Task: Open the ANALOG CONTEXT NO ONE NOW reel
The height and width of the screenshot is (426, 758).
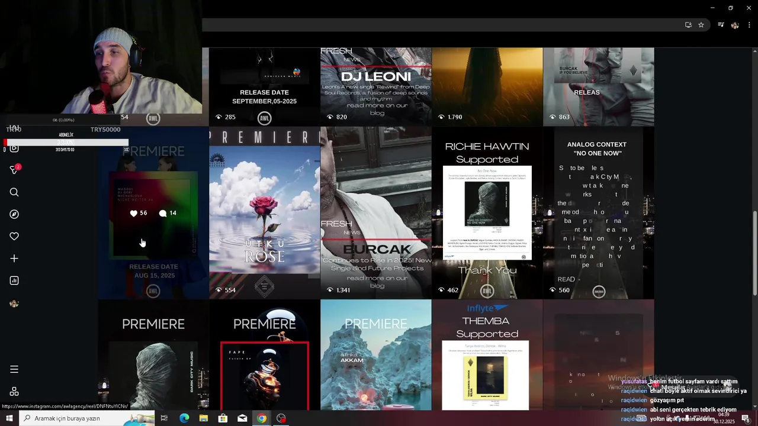Action: (x=599, y=213)
